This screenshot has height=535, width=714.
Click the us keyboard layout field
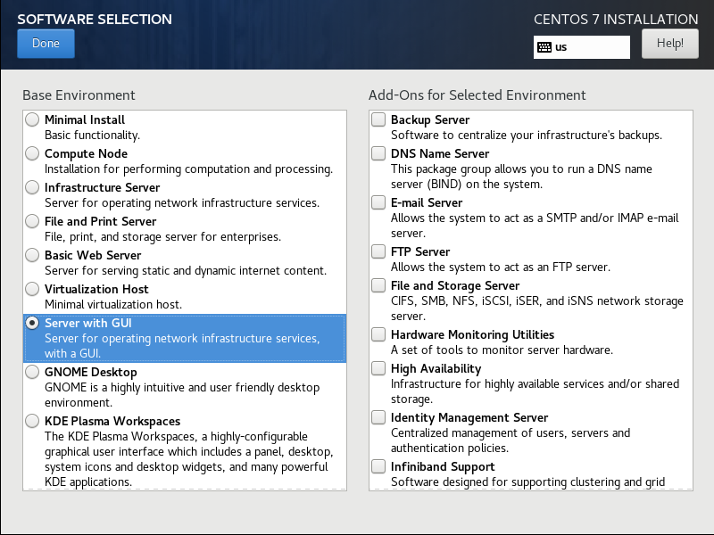point(591,47)
